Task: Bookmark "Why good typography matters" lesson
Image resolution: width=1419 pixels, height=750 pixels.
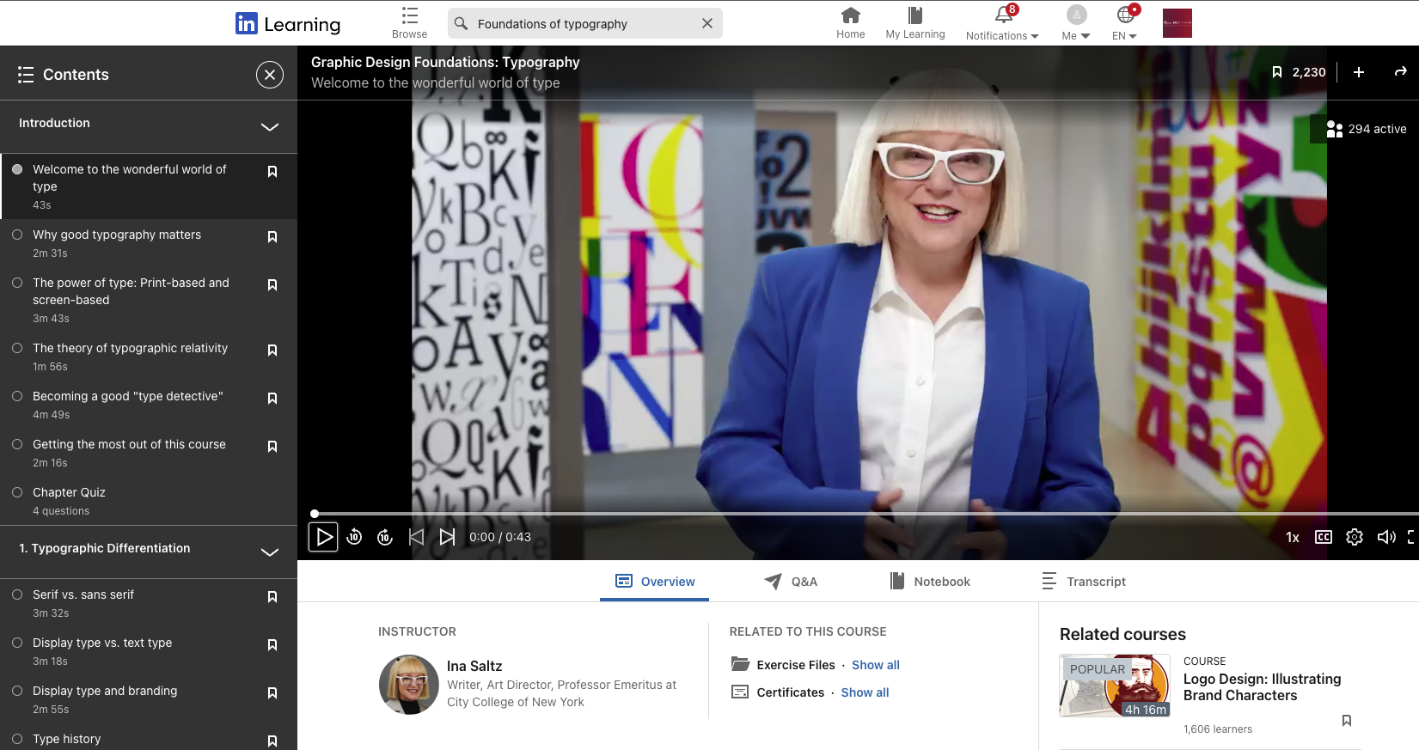Action: (x=272, y=237)
